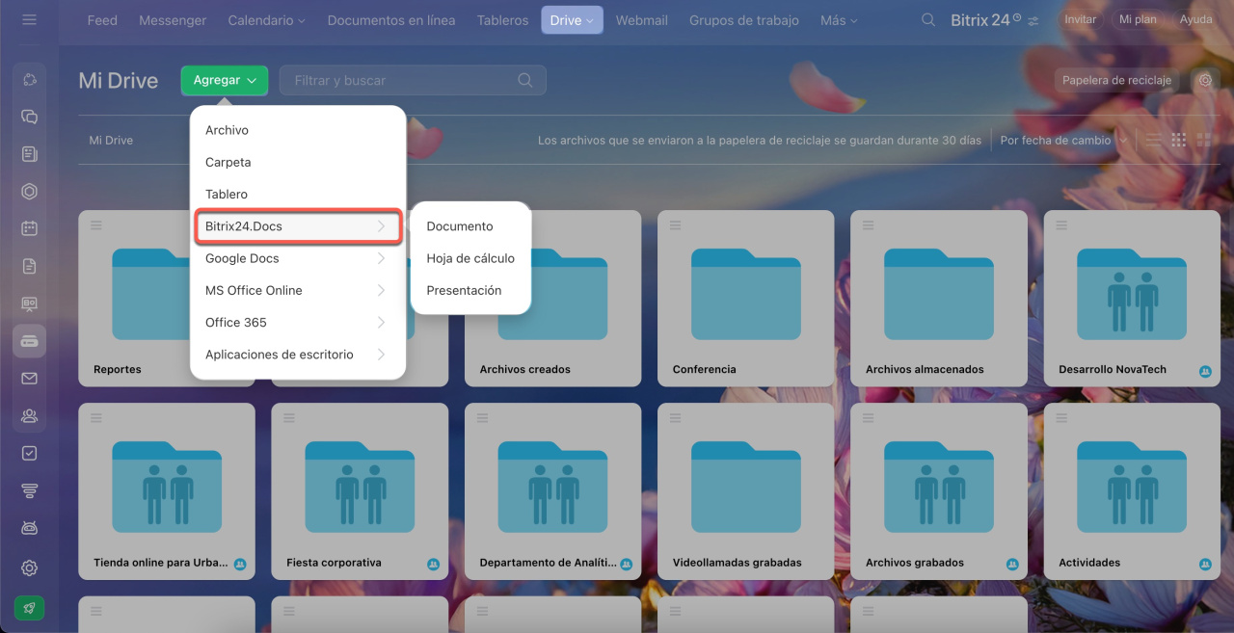The height and width of the screenshot is (633, 1234).
Task: Open the robot icon in left sidebar
Action: 29,528
